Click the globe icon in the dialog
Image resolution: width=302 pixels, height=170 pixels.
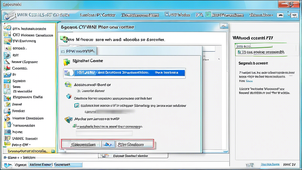(68, 85)
